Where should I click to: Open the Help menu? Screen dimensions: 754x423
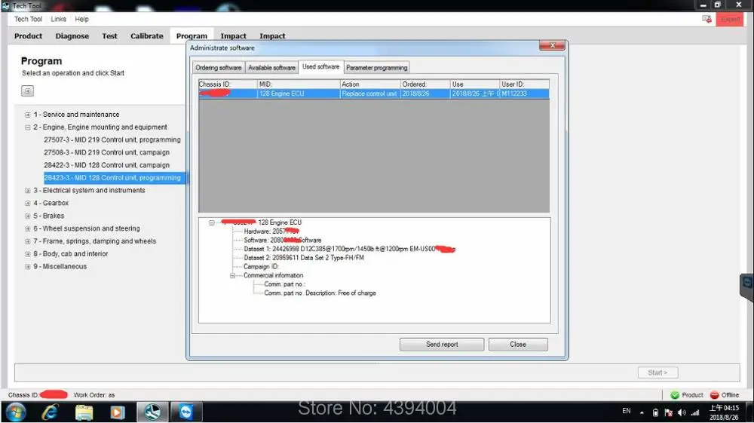(x=81, y=20)
